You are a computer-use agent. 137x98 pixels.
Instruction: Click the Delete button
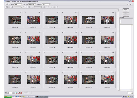point(126,14)
